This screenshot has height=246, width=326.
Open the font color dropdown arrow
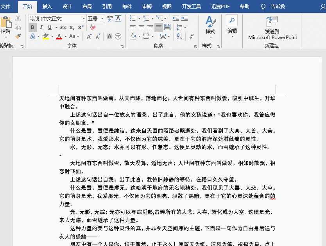pyautogui.click(x=65, y=37)
